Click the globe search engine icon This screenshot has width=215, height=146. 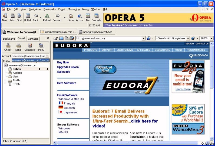click(193, 38)
